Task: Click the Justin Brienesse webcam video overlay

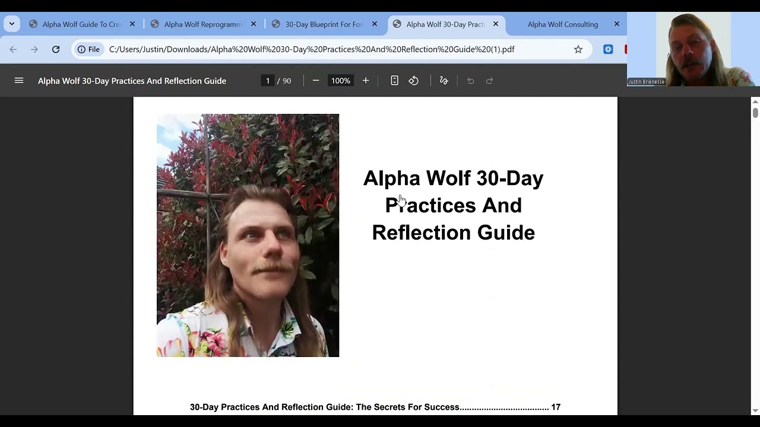Action: click(693, 49)
